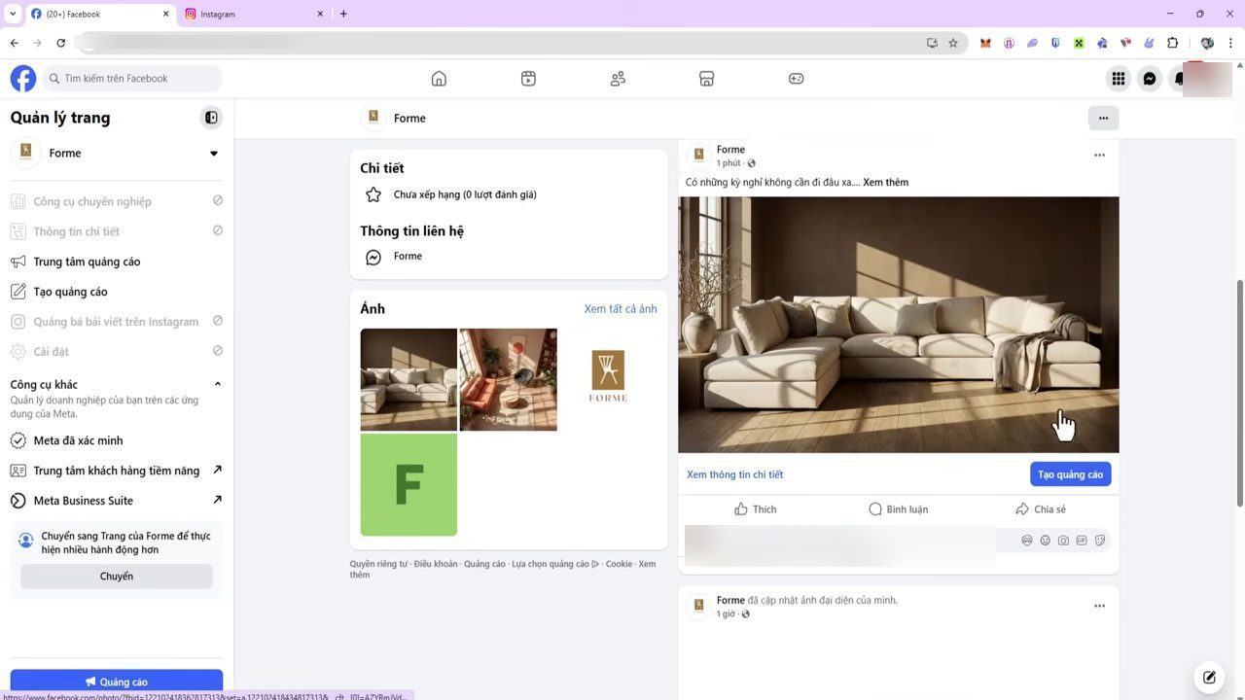This screenshot has width=1245, height=700.
Task: Open the large sofa post image
Action: click(x=899, y=325)
